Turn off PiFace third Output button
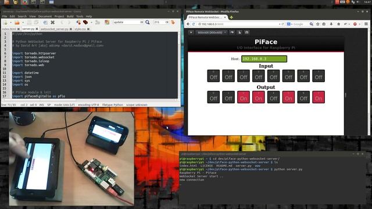This screenshot has height=209, width=372. point(244,97)
